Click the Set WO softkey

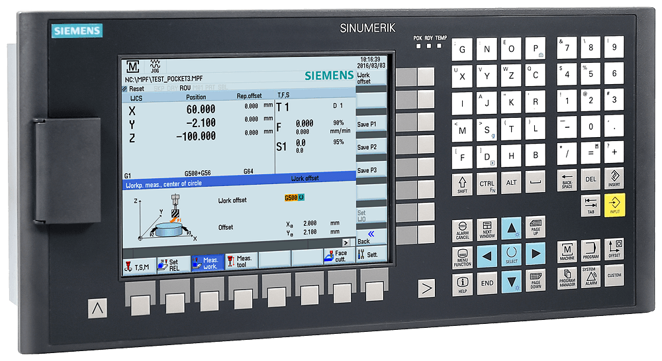pyautogui.click(x=371, y=216)
